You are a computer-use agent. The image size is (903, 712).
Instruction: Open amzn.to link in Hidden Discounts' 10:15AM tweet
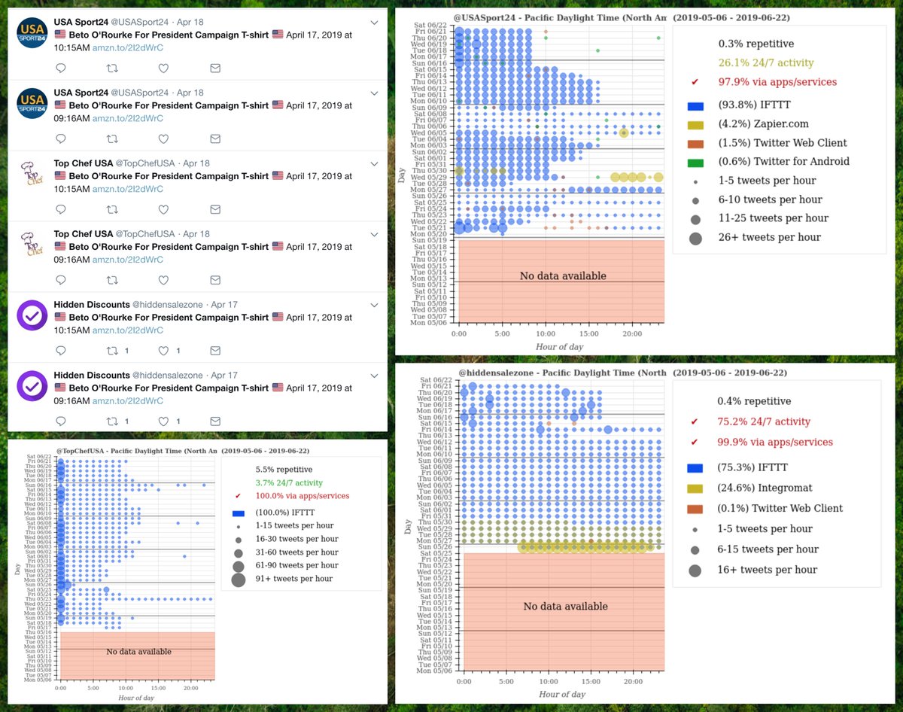(128, 330)
